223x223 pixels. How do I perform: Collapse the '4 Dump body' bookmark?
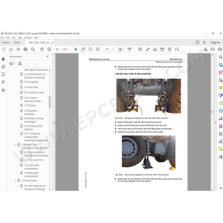coord(15,181)
